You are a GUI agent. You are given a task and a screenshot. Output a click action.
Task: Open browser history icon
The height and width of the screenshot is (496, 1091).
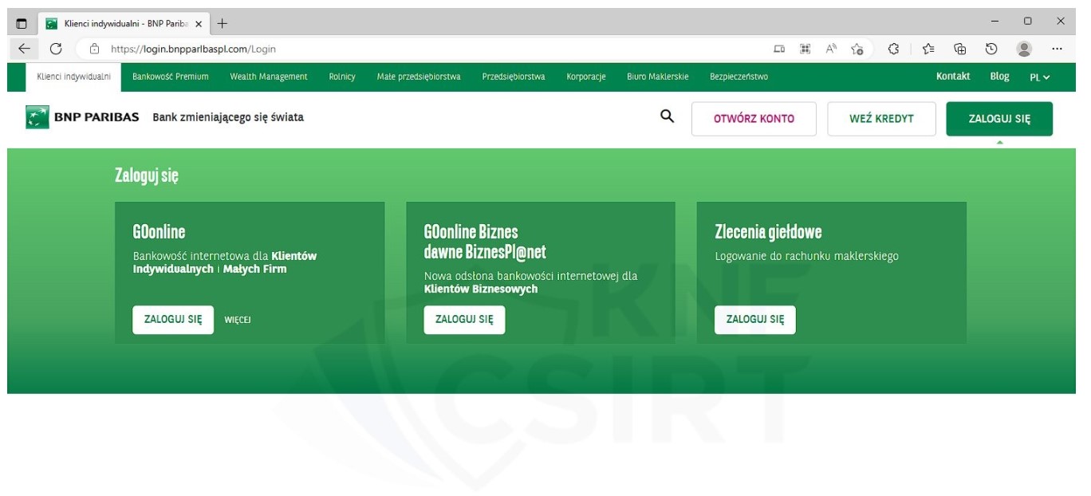pyautogui.click(x=991, y=49)
